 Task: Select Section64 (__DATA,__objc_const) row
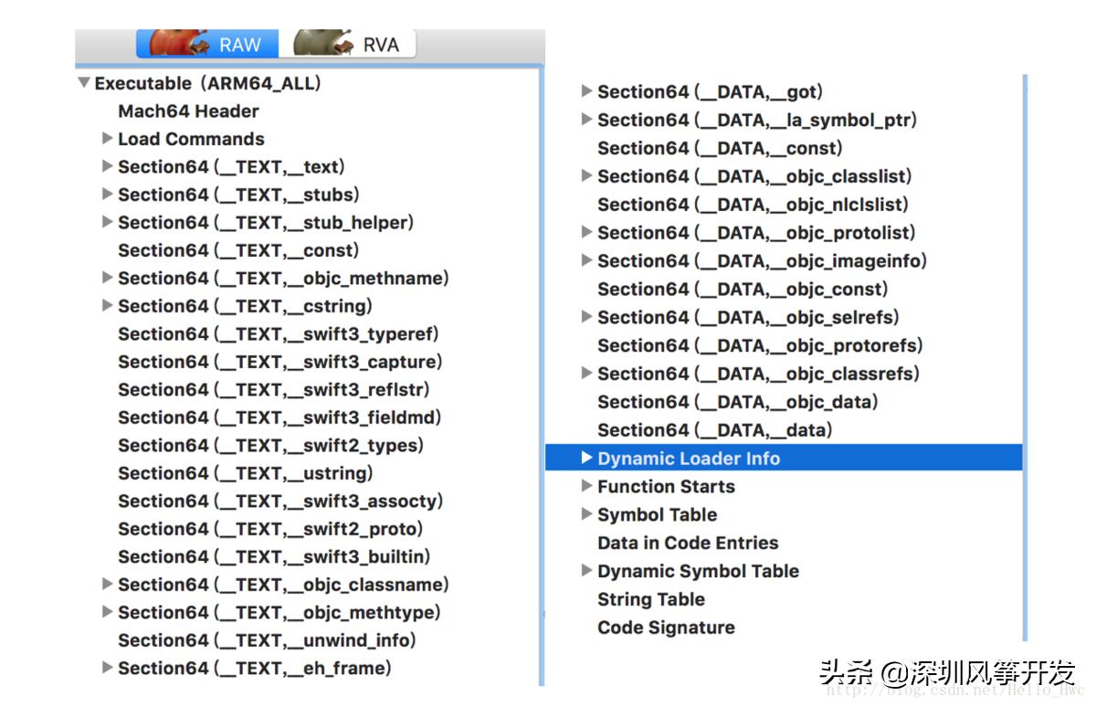pos(743,290)
